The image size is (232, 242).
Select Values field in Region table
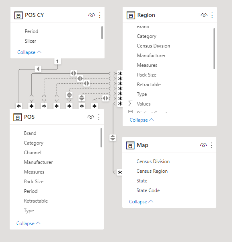click(x=144, y=104)
